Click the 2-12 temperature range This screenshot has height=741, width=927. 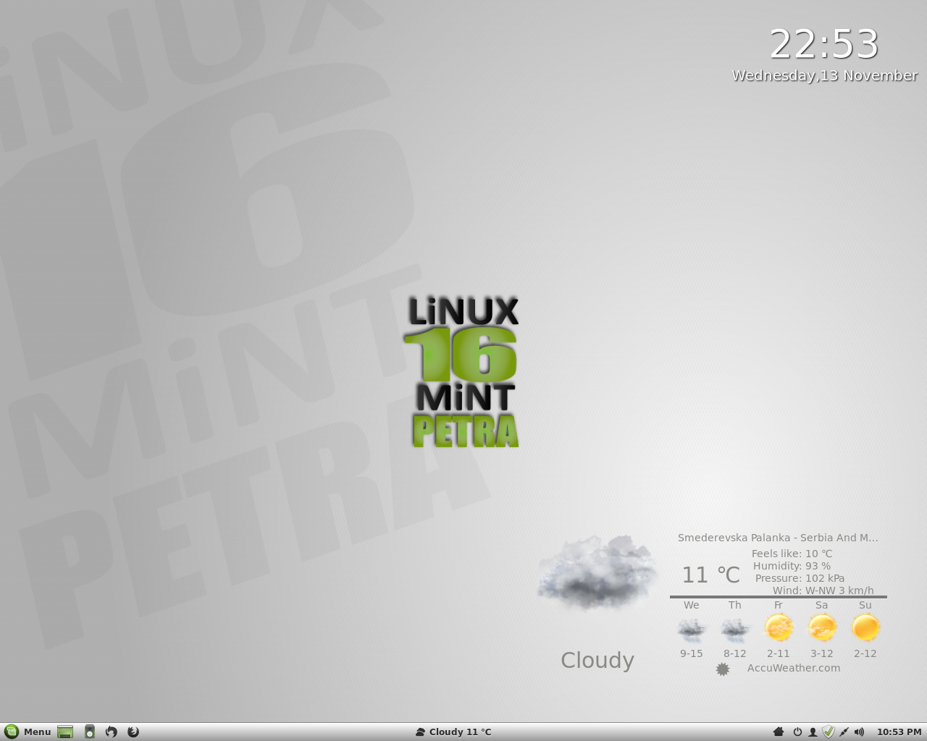(x=865, y=653)
